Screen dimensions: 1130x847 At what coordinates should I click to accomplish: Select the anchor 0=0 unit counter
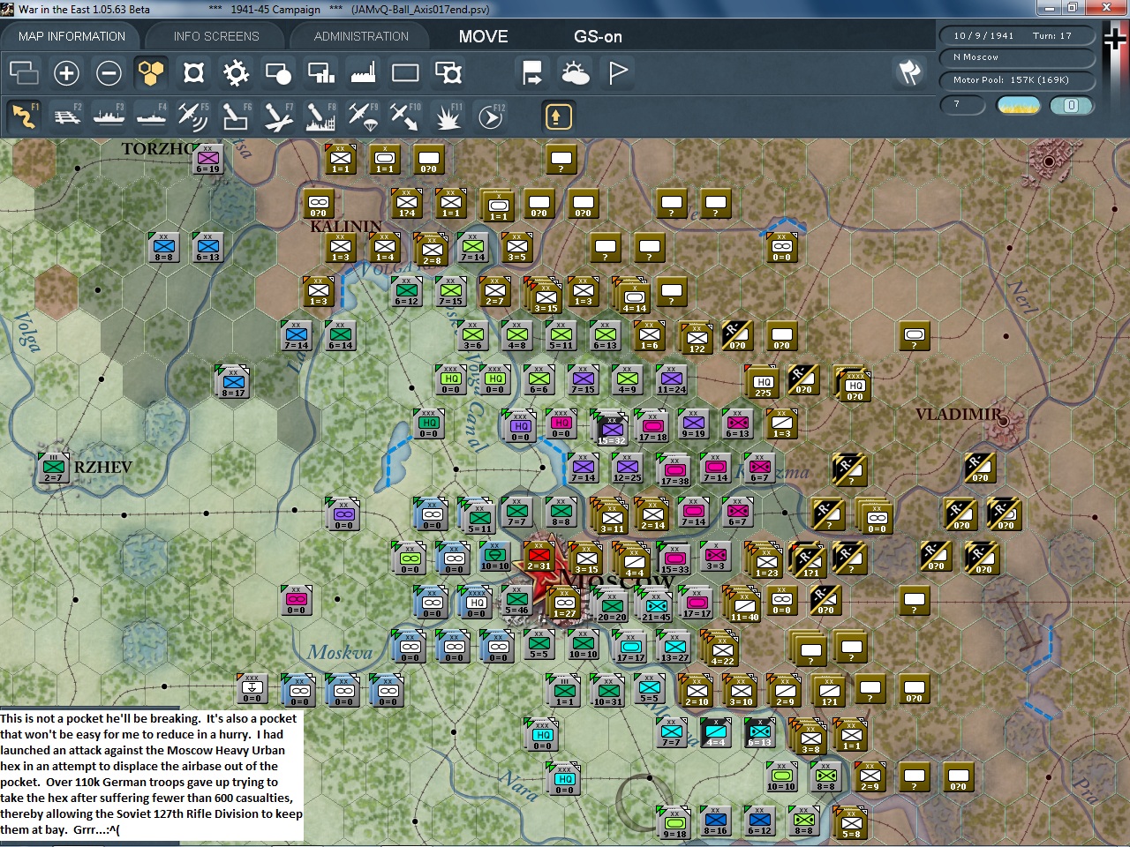click(252, 689)
